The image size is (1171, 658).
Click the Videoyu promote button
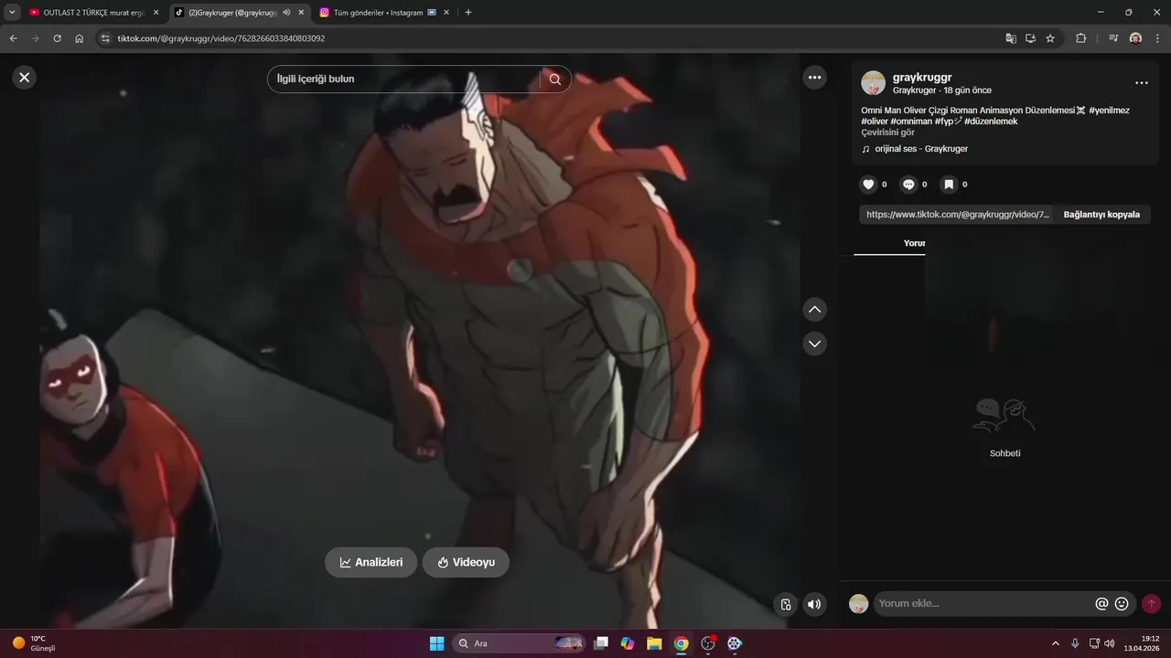tap(466, 562)
